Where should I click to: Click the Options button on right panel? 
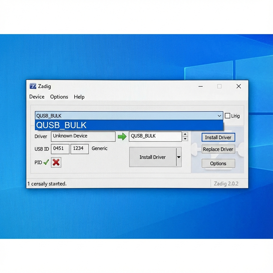coord(218,163)
